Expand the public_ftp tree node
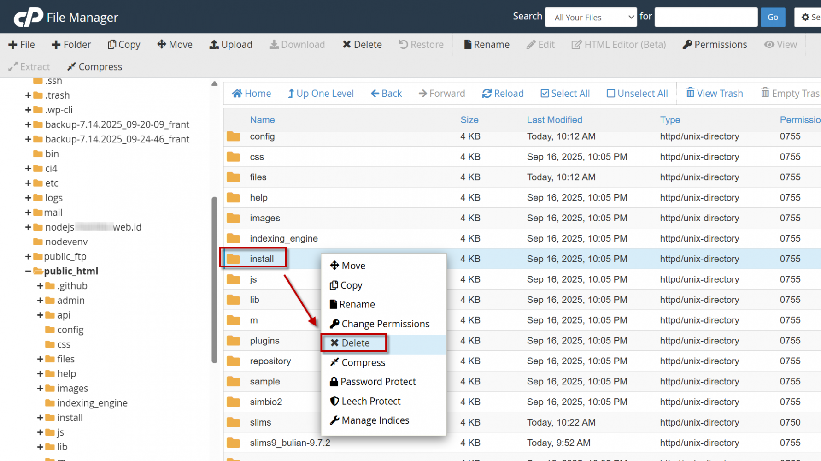The image size is (821, 461). [28, 256]
